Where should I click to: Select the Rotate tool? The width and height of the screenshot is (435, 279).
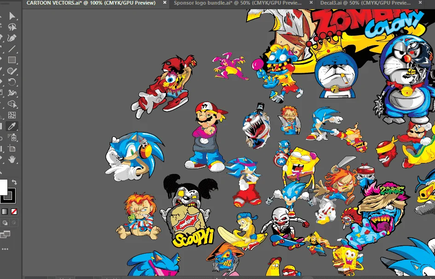tap(12, 82)
